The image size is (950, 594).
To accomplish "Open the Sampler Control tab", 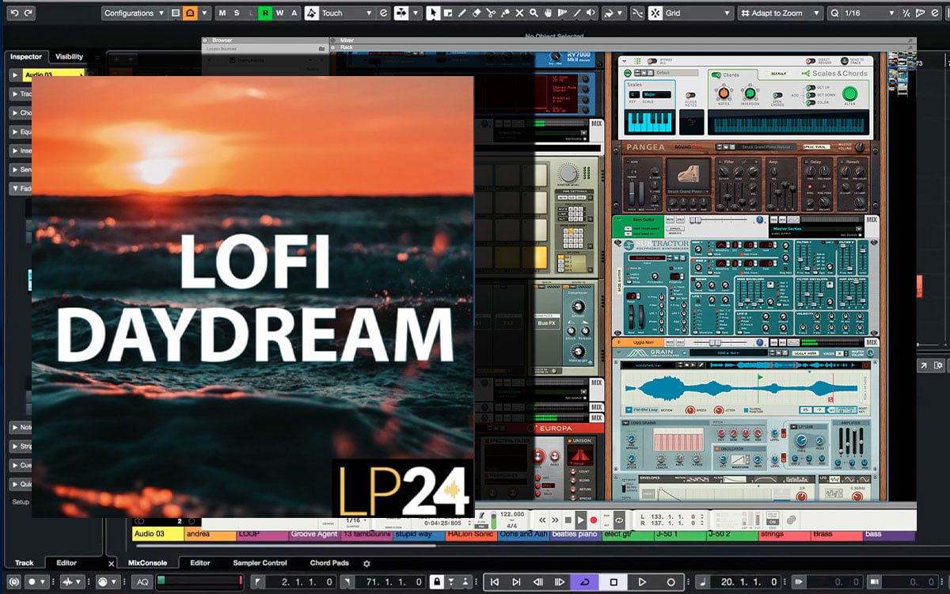I will pos(260,563).
